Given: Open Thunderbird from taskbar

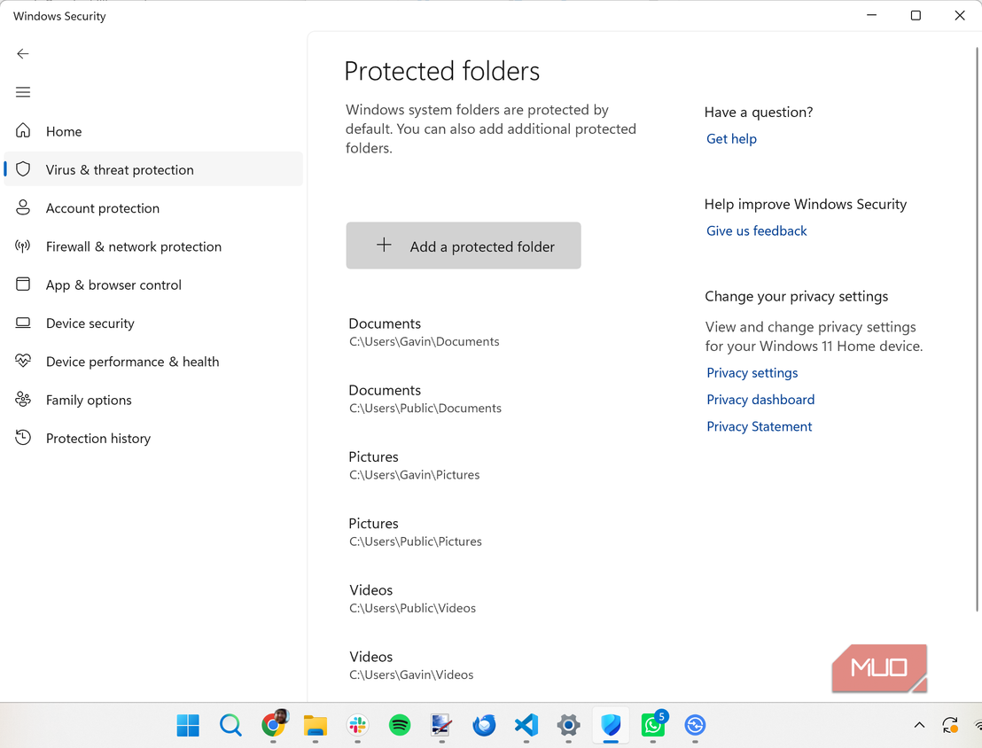Looking at the screenshot, I should click(x=484, y=726).
